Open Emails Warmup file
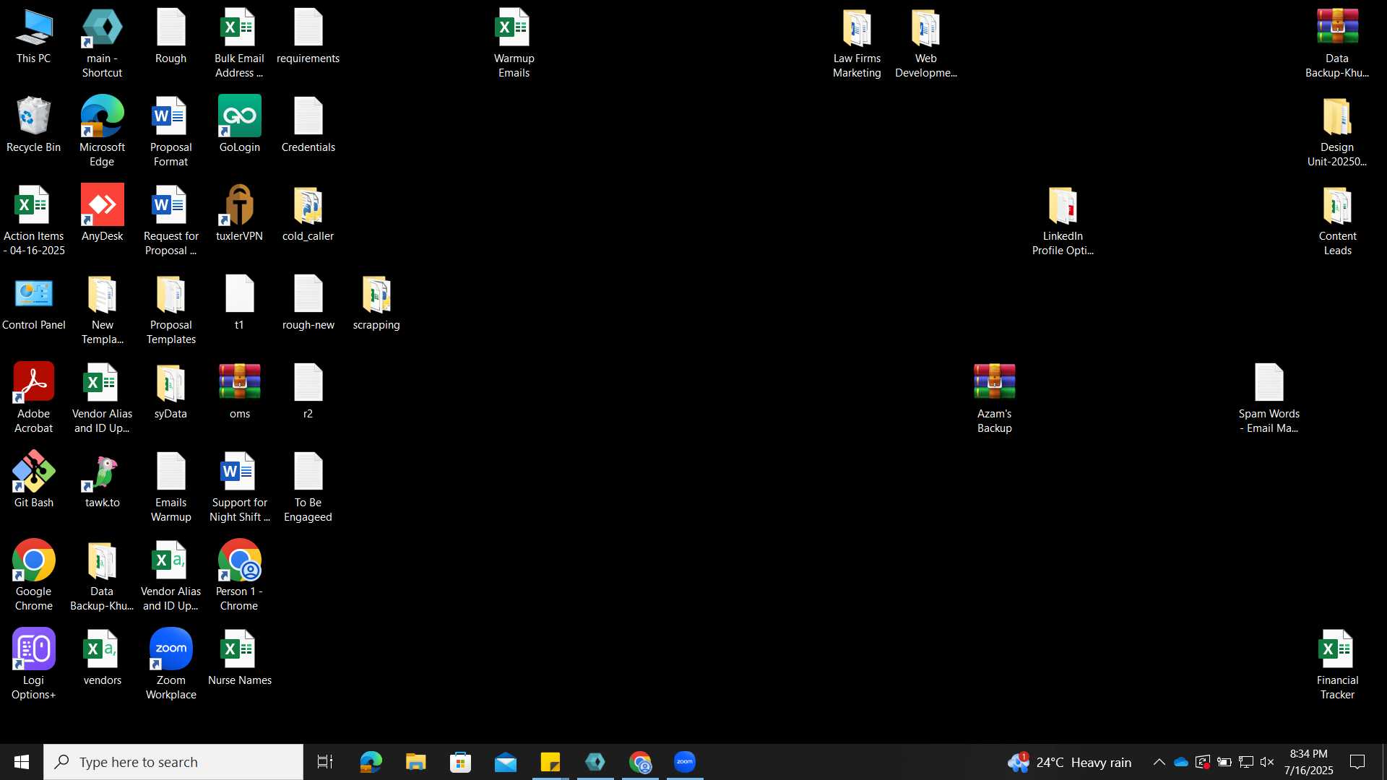The height and width of the screenshot is (780, 1387). (x=170, y=487)
